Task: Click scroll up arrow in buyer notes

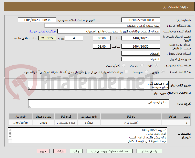Action: point(10,130)
